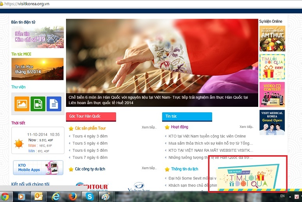The image size is (302, 202).
Task: Open KTO tại Việt Nam tuyển cộng tác viên
Action: pyautogui.click(x=207, y=136)
